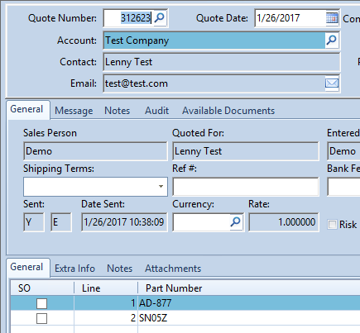360x333 pixels.
Task: Search accounts with the Account magnifier icon
Action: (332, 40)
